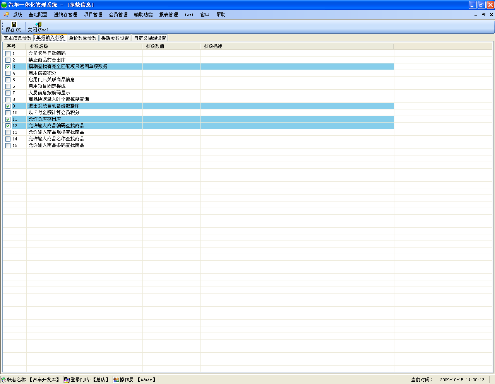Select row text 允许输入商品条码查找商品
495x384 pixels.
(56, 145)
